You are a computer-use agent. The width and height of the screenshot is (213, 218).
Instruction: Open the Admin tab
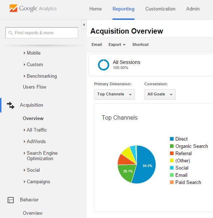pyautogui.click(x=193, y=9)
